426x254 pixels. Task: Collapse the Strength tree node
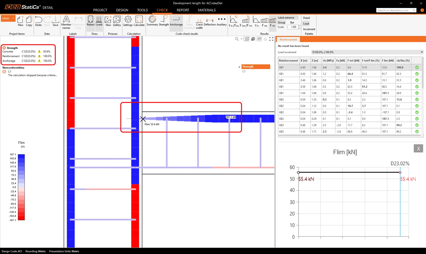239,67
